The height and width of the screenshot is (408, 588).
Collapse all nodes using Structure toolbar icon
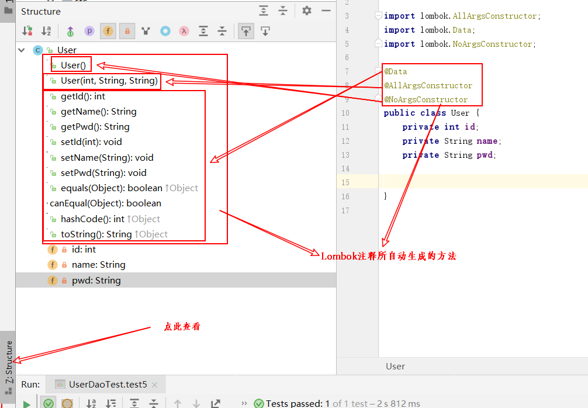tap(222, 31)
